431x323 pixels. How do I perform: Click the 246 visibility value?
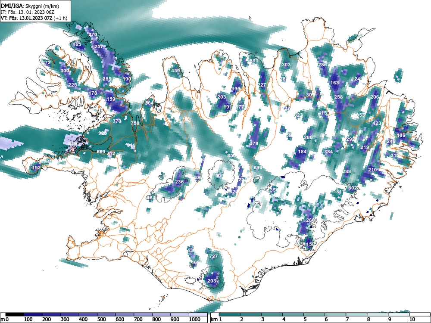point(391,141)
